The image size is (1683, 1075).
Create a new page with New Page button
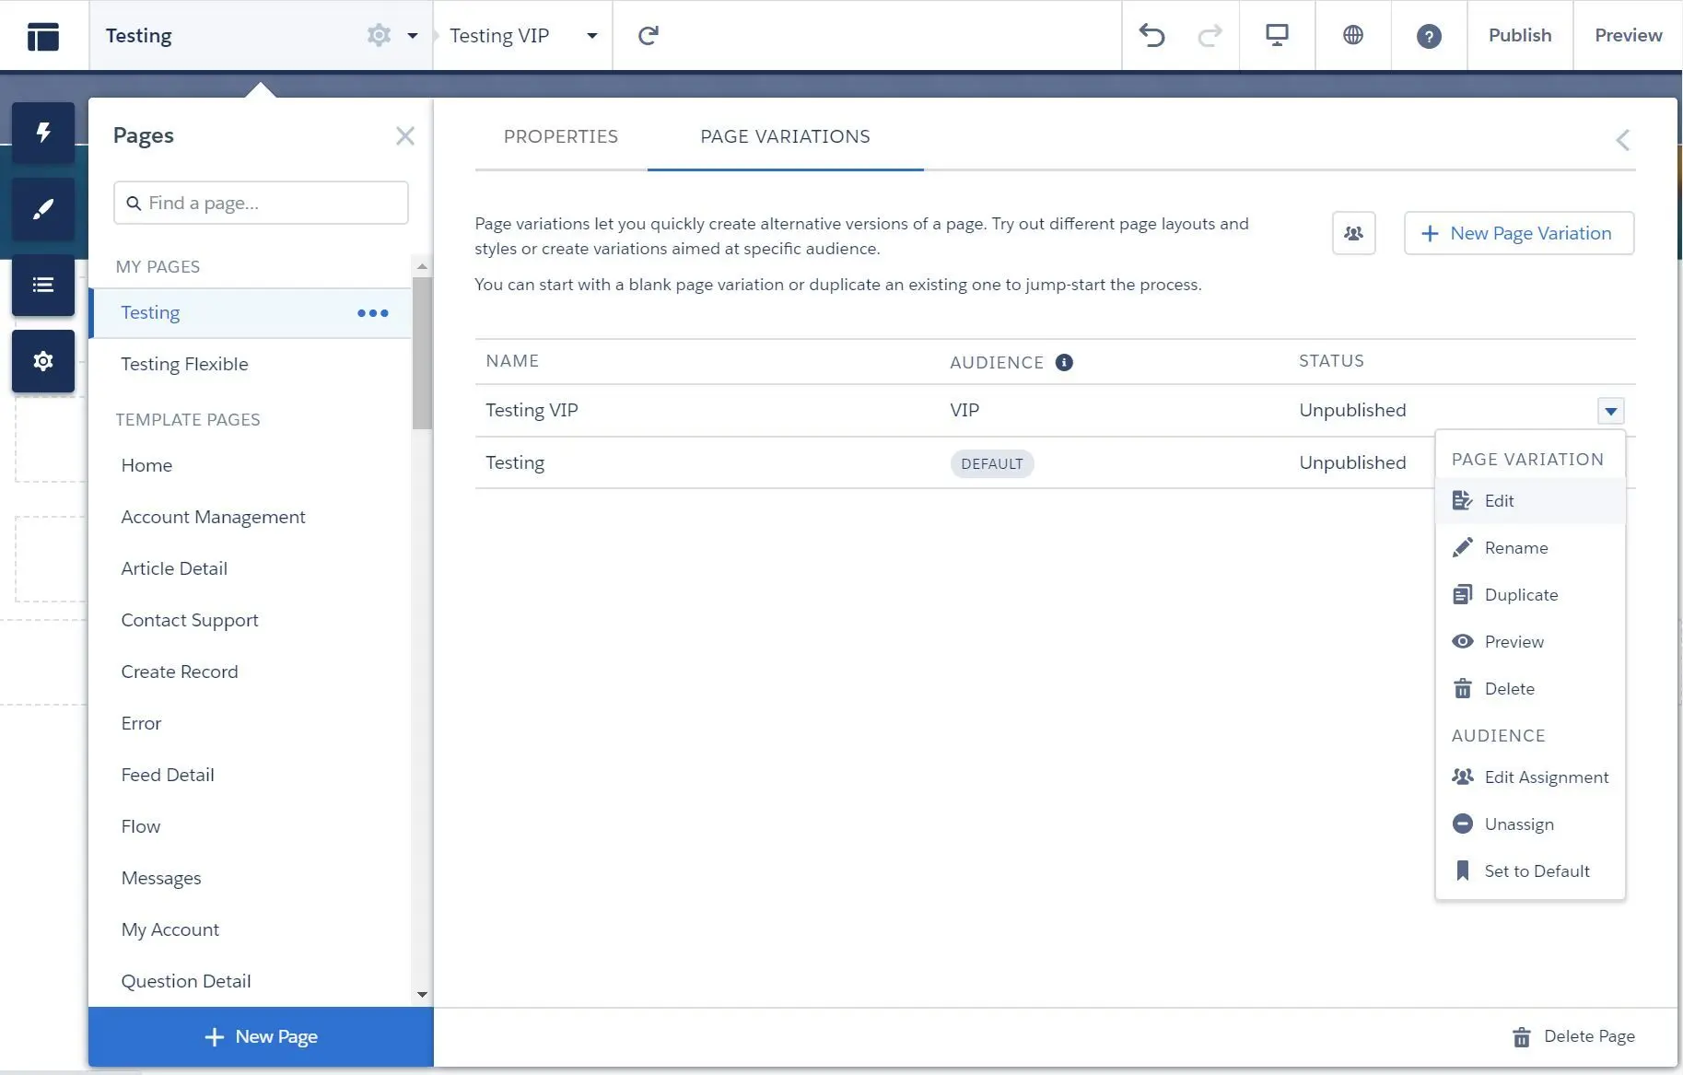261,1036
